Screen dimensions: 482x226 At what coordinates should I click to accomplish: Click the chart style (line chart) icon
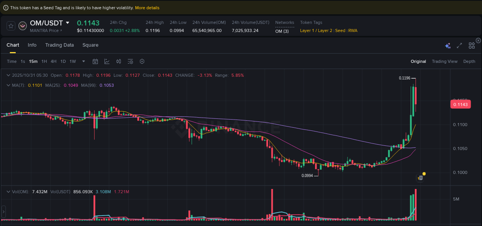[x=107, y=61]
